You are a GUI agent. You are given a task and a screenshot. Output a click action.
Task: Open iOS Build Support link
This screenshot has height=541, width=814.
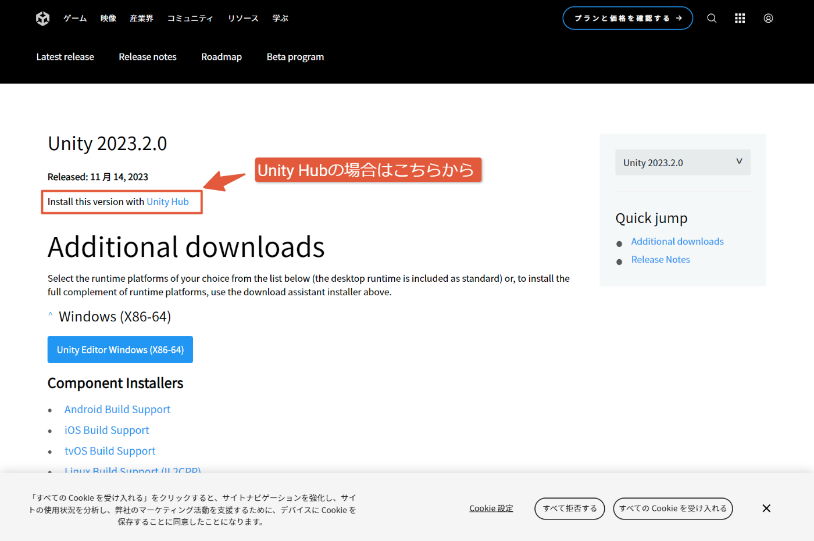pos(107,431)
